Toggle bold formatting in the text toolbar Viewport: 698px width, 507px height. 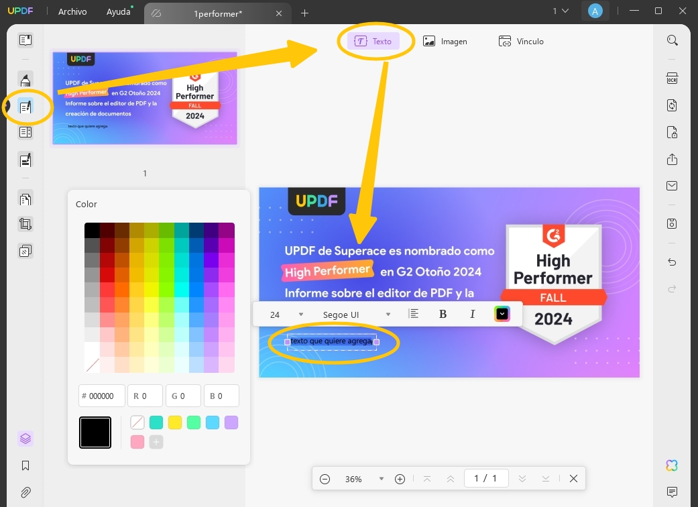tap(443, 314)
